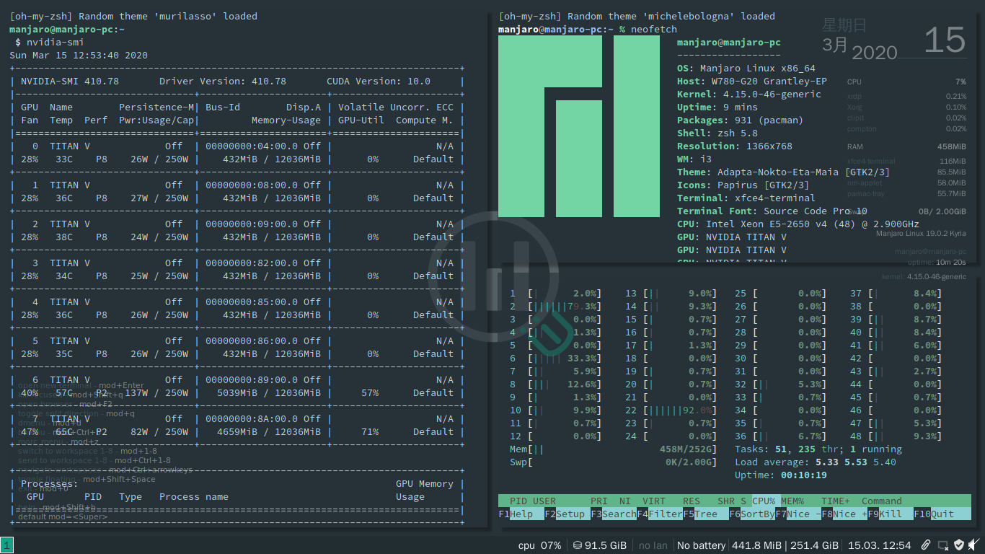985x554 pixels.
Task: Click CPU core 6 meter showing 33.3%
Action: [x=556, y=359]
